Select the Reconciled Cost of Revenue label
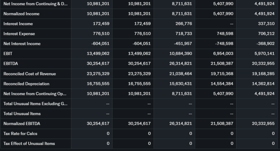The image size is (280, 151). (30, 74)
